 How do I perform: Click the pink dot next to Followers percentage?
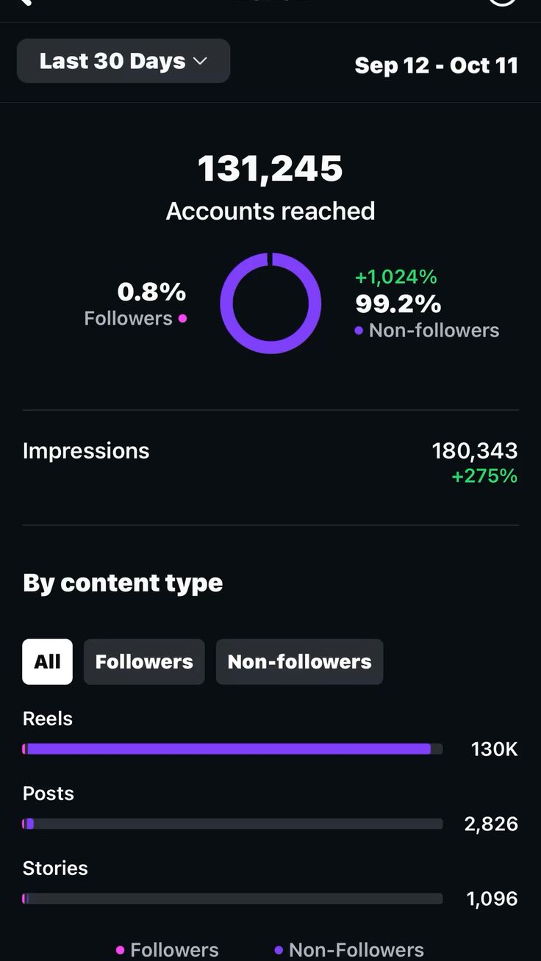click(182, 319)
